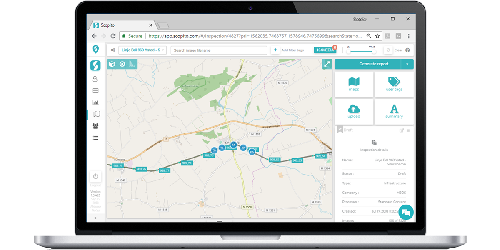Viewport: 500px width, 250px height.
Task: Reload the browser page
Action: [113, 36]
